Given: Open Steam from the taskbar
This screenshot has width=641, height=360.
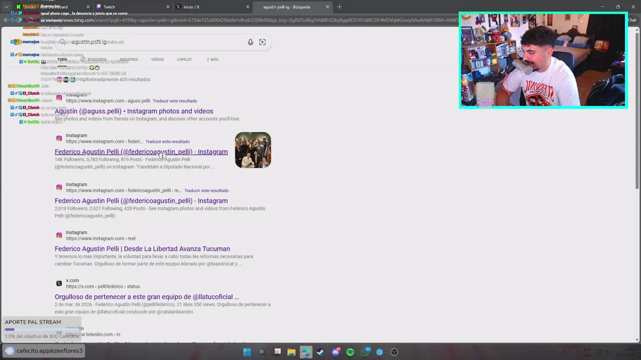Looking at the screenshot, I should [320, 352].
